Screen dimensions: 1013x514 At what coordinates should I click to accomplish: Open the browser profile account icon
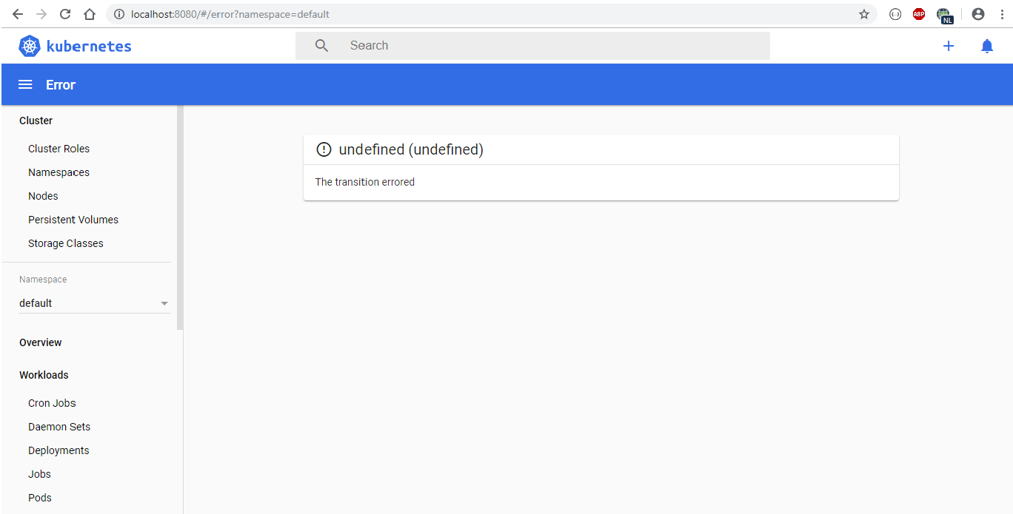point(978,13)
